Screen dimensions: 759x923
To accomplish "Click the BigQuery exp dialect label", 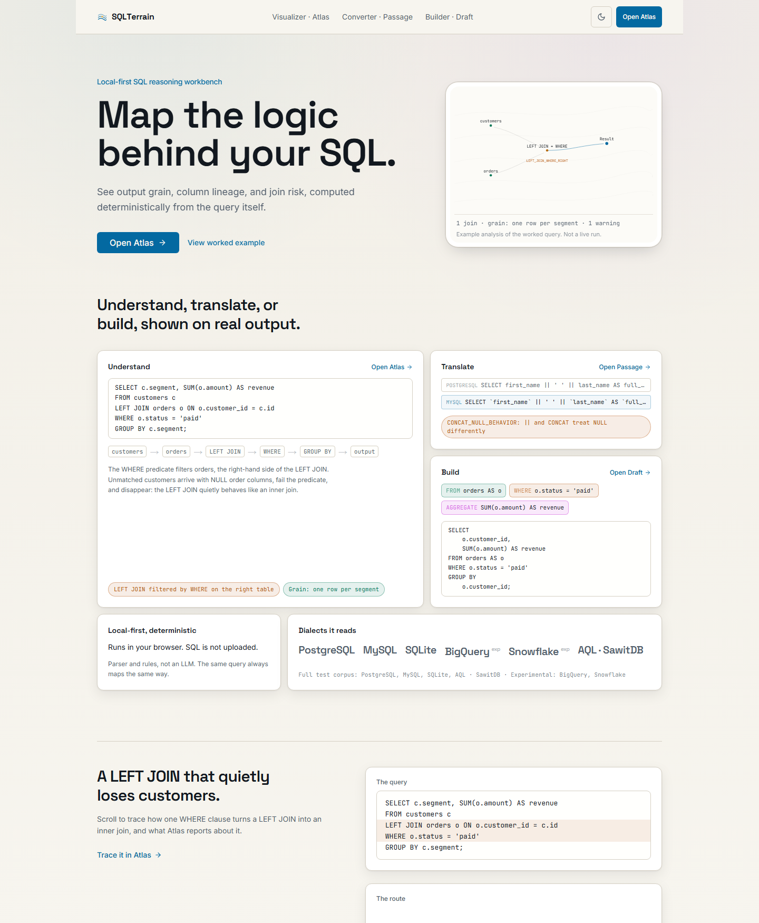I will click(x=472, y=651).
